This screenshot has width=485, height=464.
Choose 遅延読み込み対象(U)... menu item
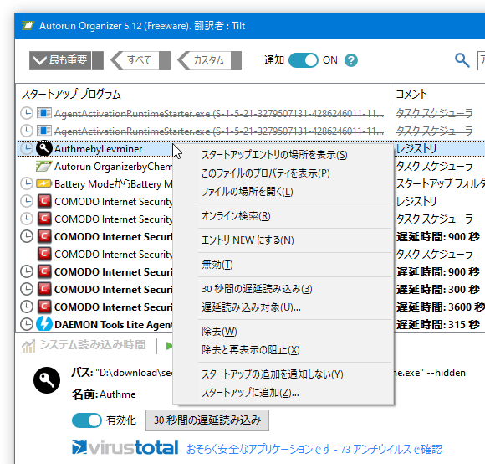pyautogui.click(x=251, y=307)
